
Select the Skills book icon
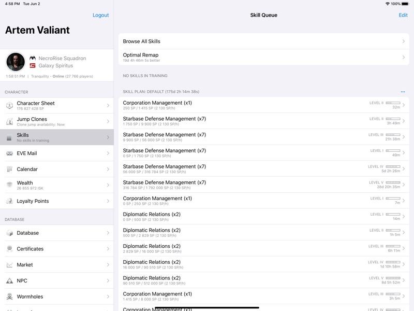pyautogui.click(x=9, y=137)
